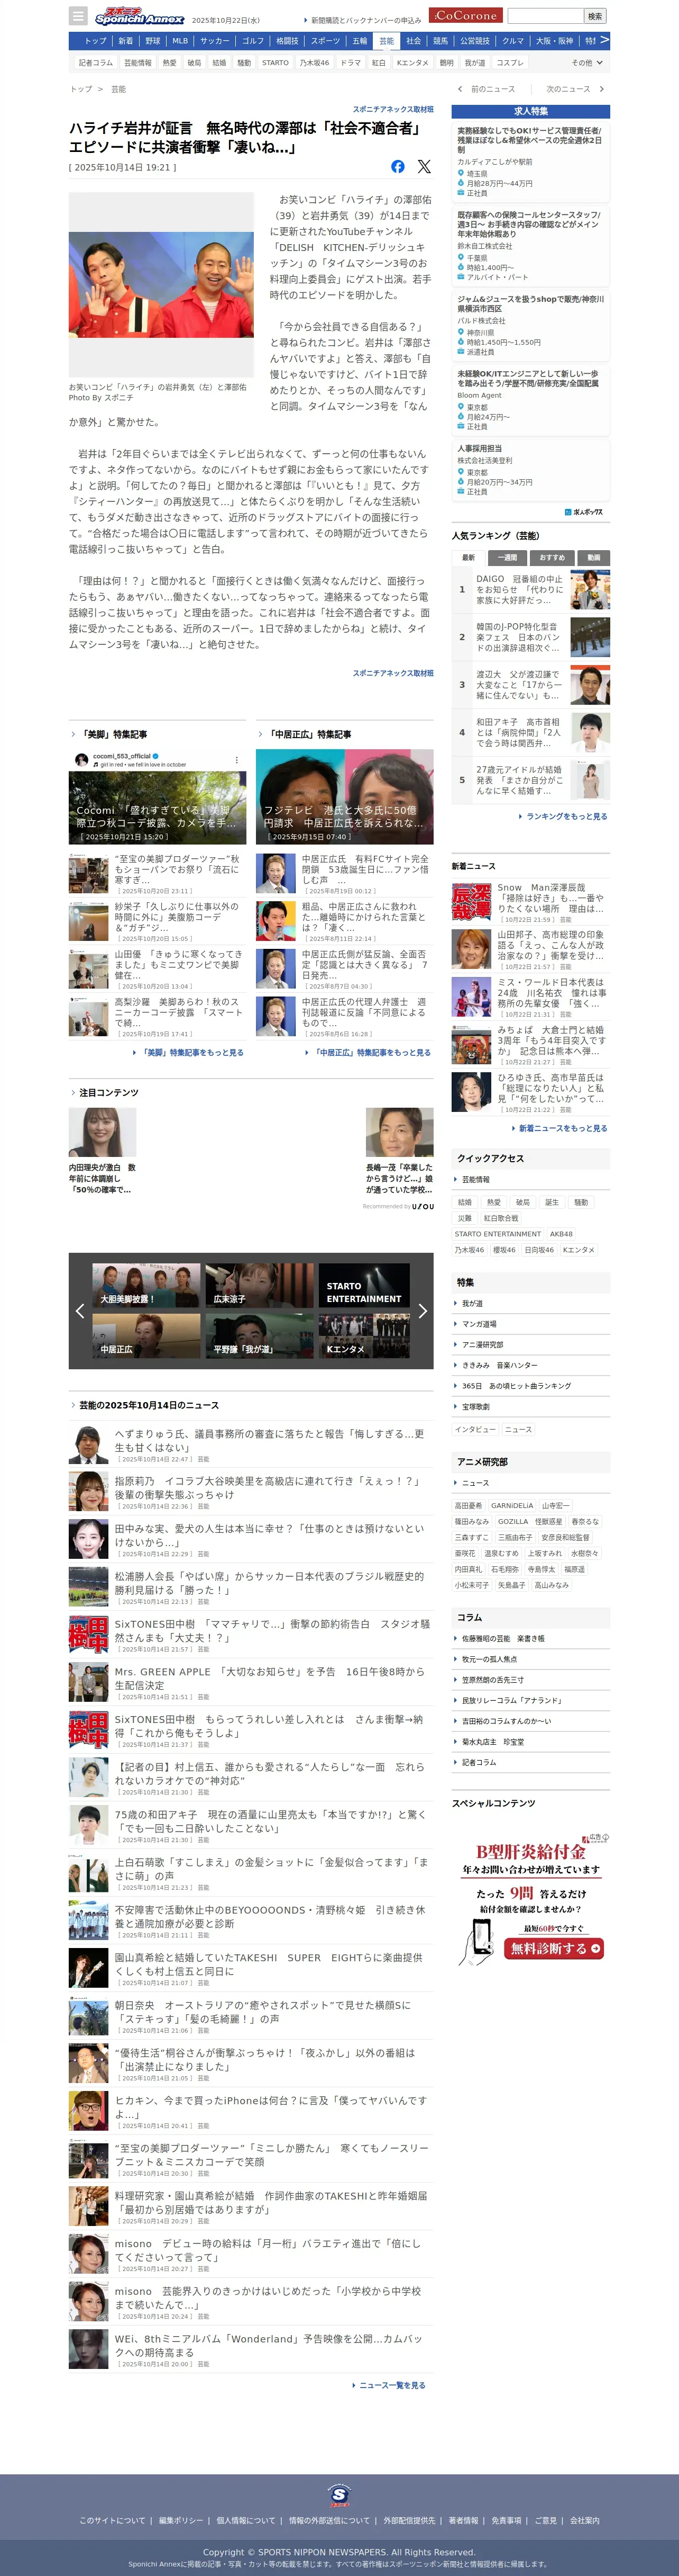
Task: Click トップ in breadcrumb
Action: (81, 89)
